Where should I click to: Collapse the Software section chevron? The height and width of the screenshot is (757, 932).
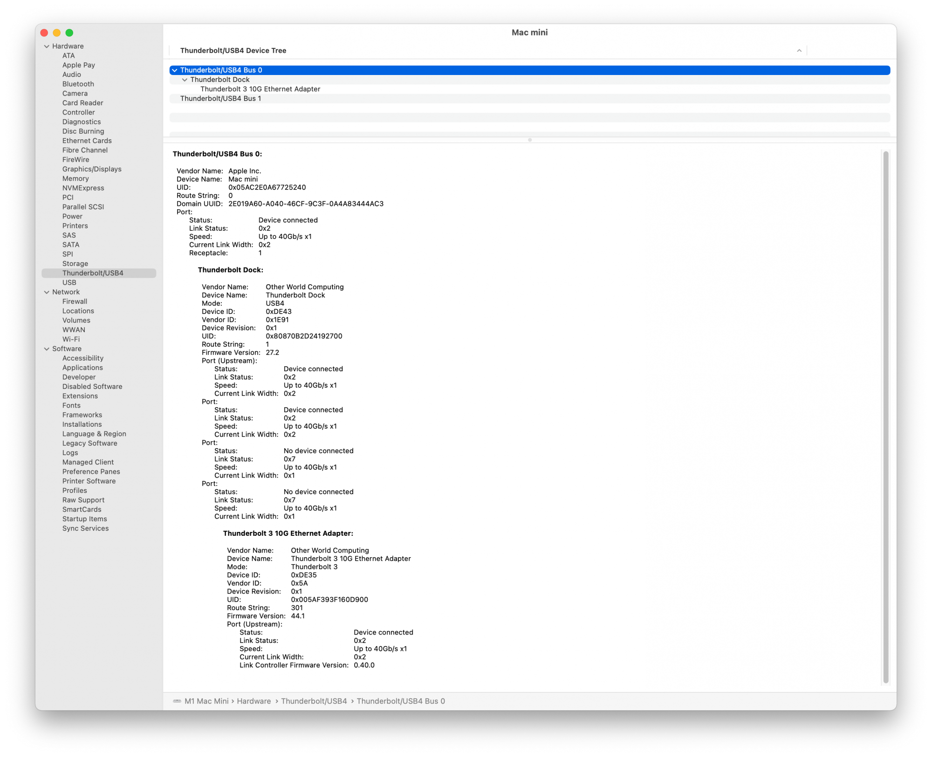pyautogui.click(x=47, y=349)
